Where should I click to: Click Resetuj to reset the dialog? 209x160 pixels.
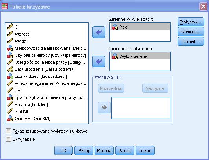pyautogui.click(x=104, y=151)
